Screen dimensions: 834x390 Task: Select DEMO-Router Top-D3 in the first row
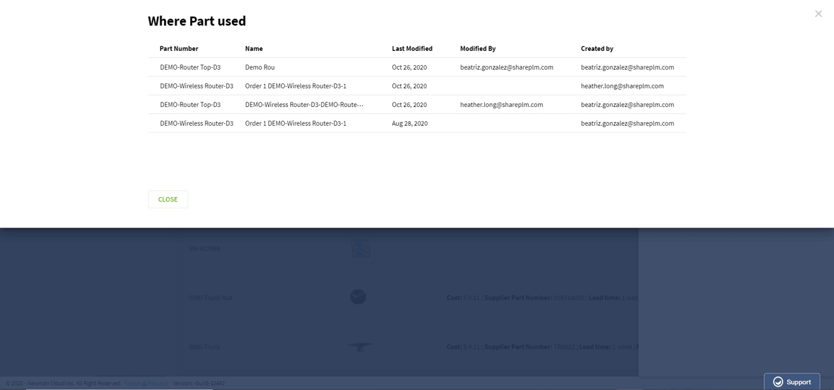191,67
